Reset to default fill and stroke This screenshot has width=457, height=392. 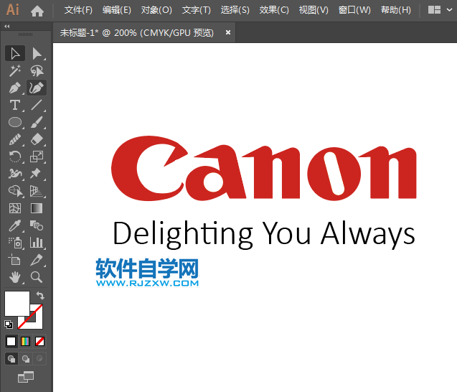[x=9, y=324]
